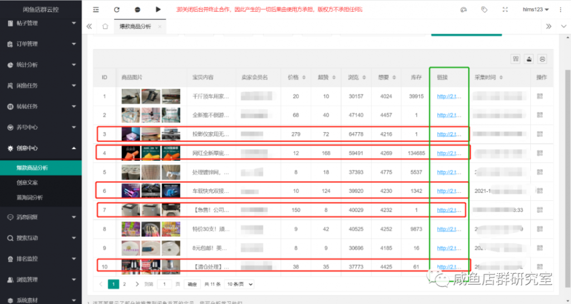The image size is (571, 304).
Task: Open the link in row 9 (8元包邮)
Action: [x=449, y=248]
